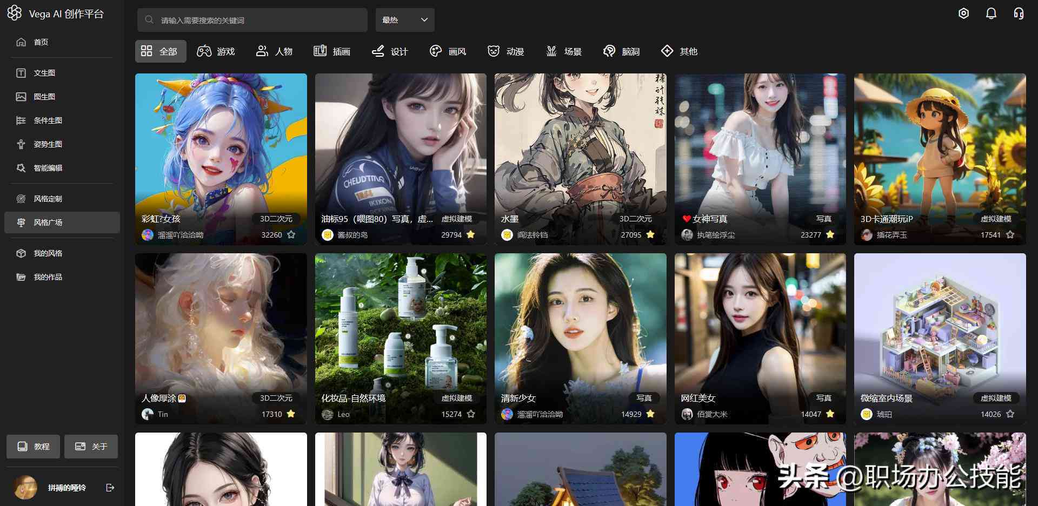The image size is (1038, 506).
Task: Switch to the 场景 category tab
Action: [563, 51]
